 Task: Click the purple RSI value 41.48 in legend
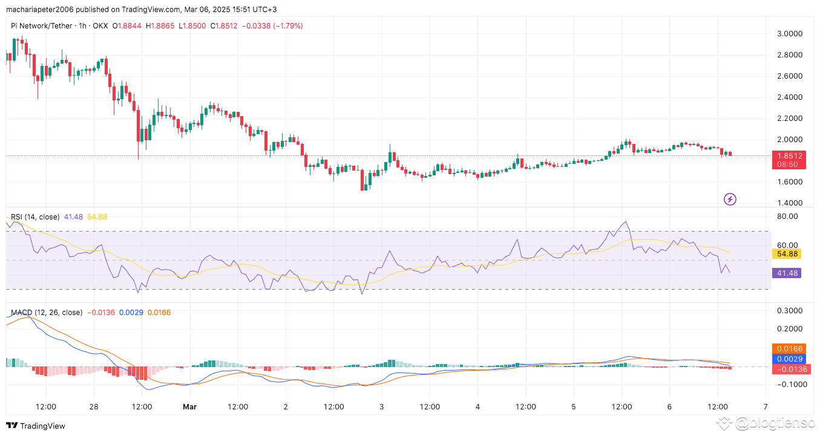(74, 216)
